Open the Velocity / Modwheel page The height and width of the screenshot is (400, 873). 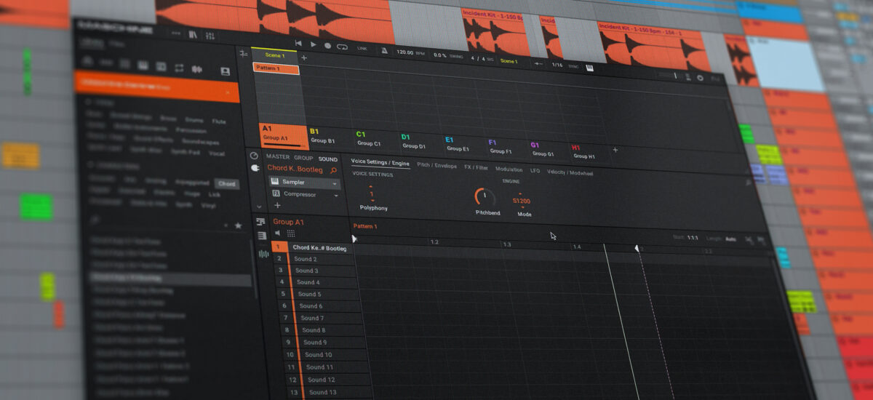pyautogui.click(x=570, y=172)
